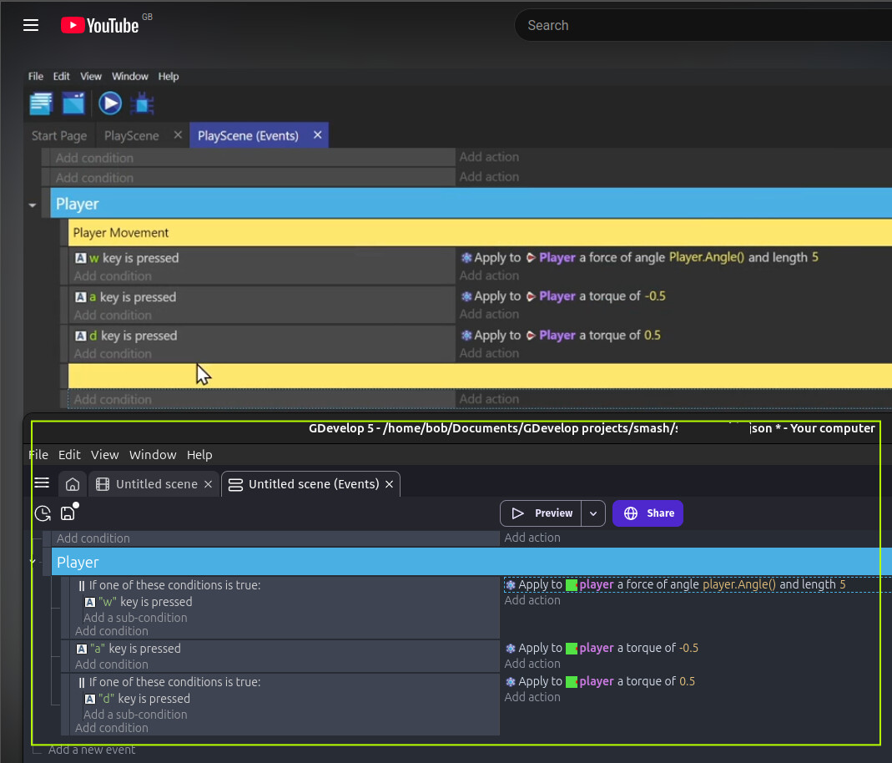Collapse the Player group triangle in the video
This screenshot has height=763, width=892.
[x=33, y=205]
